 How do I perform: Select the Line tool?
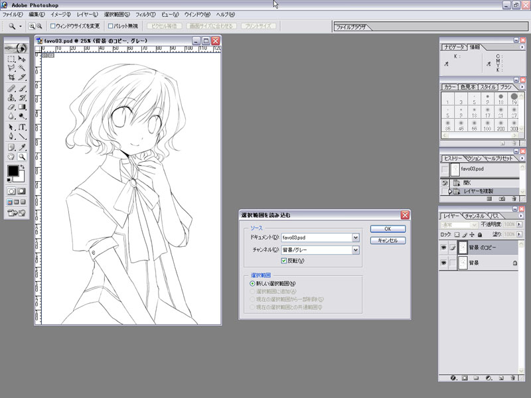coord(22,137)
